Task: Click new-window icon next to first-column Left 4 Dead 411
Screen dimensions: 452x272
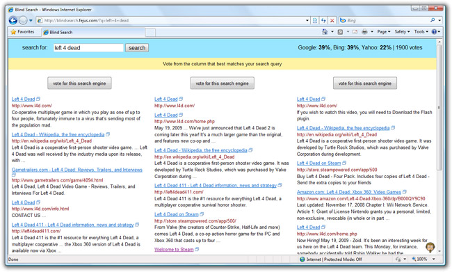Action: [137, 225]
